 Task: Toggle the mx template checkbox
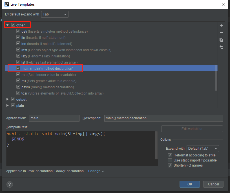(18, 80)
